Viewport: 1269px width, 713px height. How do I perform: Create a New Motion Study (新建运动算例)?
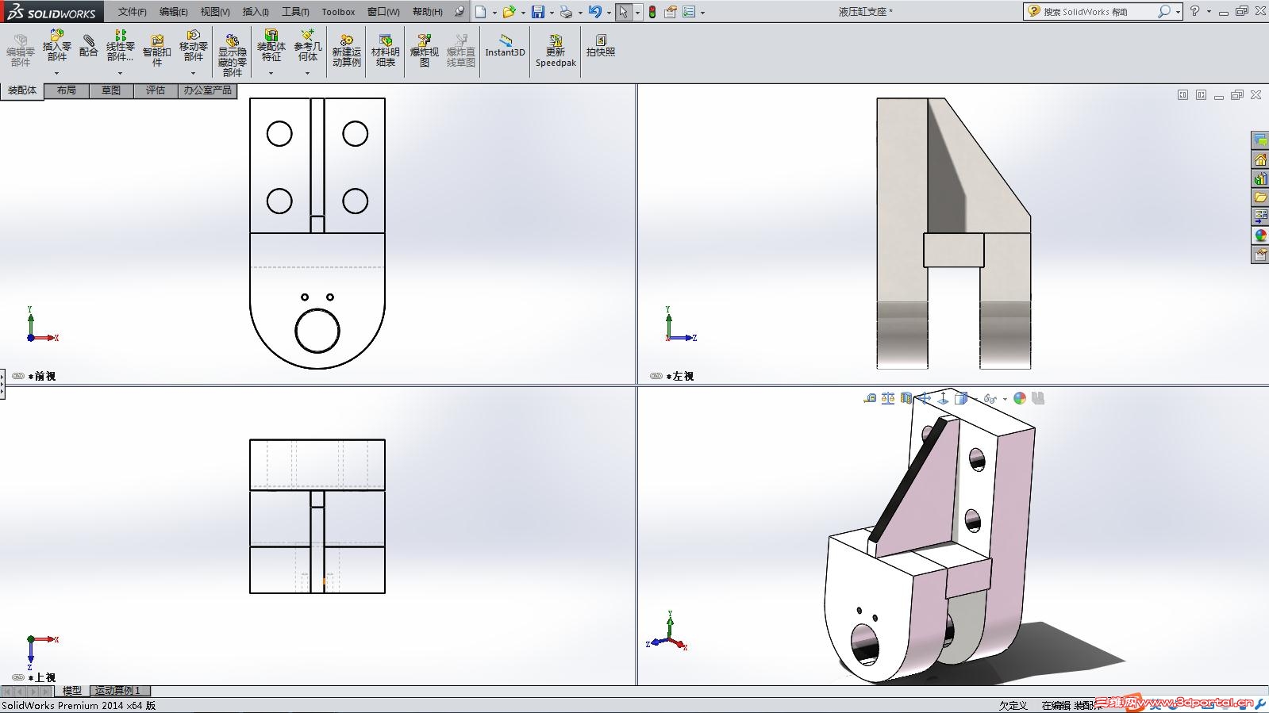point(347,51)
